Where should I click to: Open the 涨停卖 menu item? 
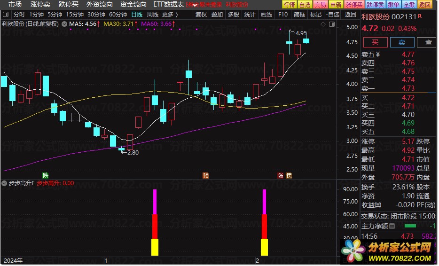40,4
